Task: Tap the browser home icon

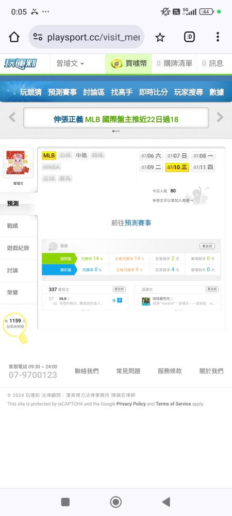Action: [x=14, y=37]
